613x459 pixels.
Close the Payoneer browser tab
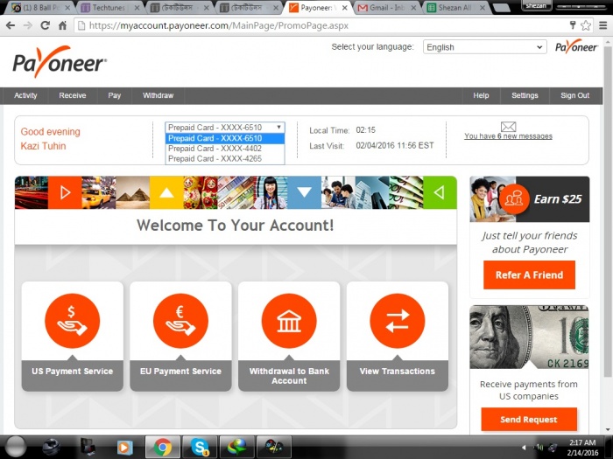click(344, 8)
